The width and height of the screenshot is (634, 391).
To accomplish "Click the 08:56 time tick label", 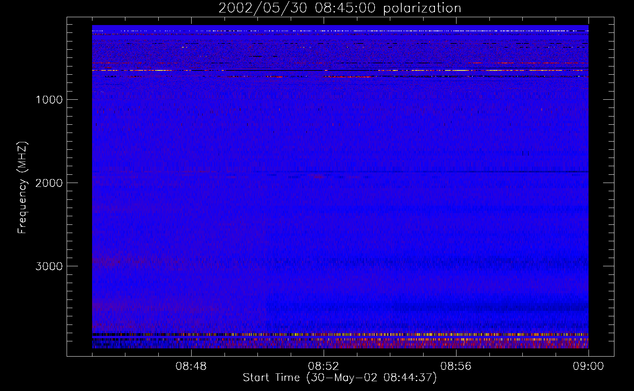I will click(x=456, y=366).
